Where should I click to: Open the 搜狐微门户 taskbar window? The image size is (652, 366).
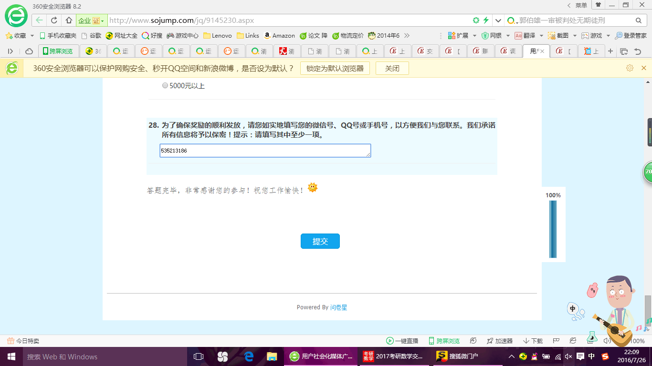click(467, 356)
